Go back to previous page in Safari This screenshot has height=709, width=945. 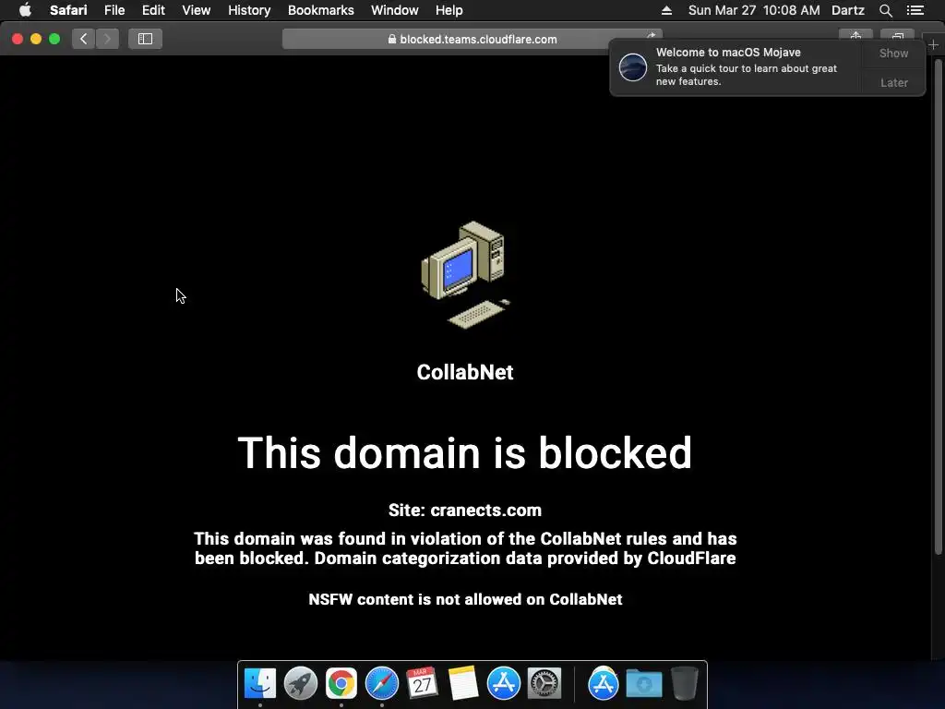click(84, 39)
